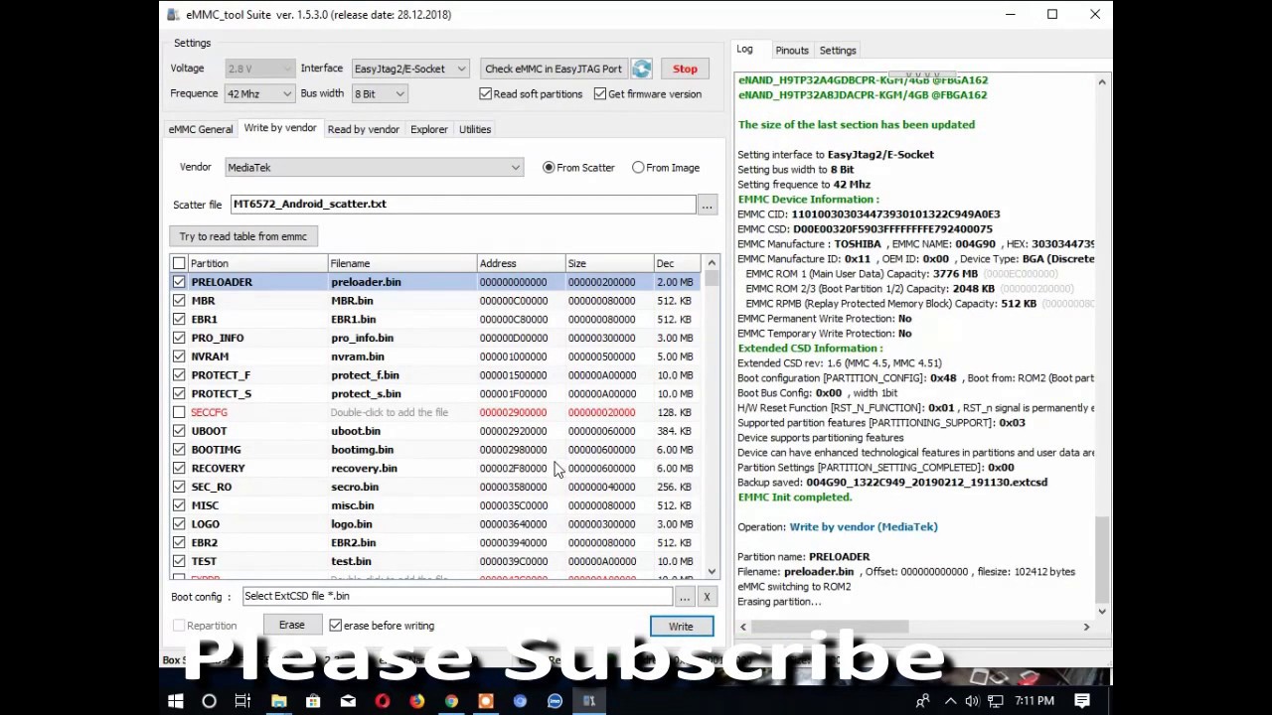Click the Scatter file input field
1272x715 pixels.
click(463, 204)
